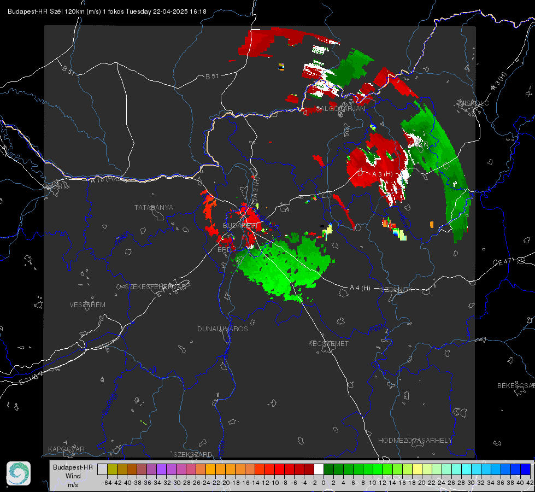Viewport: 535px width, 492px height.
Task: Pick the dark green swatch between 0 and 2
Action: 328,469
